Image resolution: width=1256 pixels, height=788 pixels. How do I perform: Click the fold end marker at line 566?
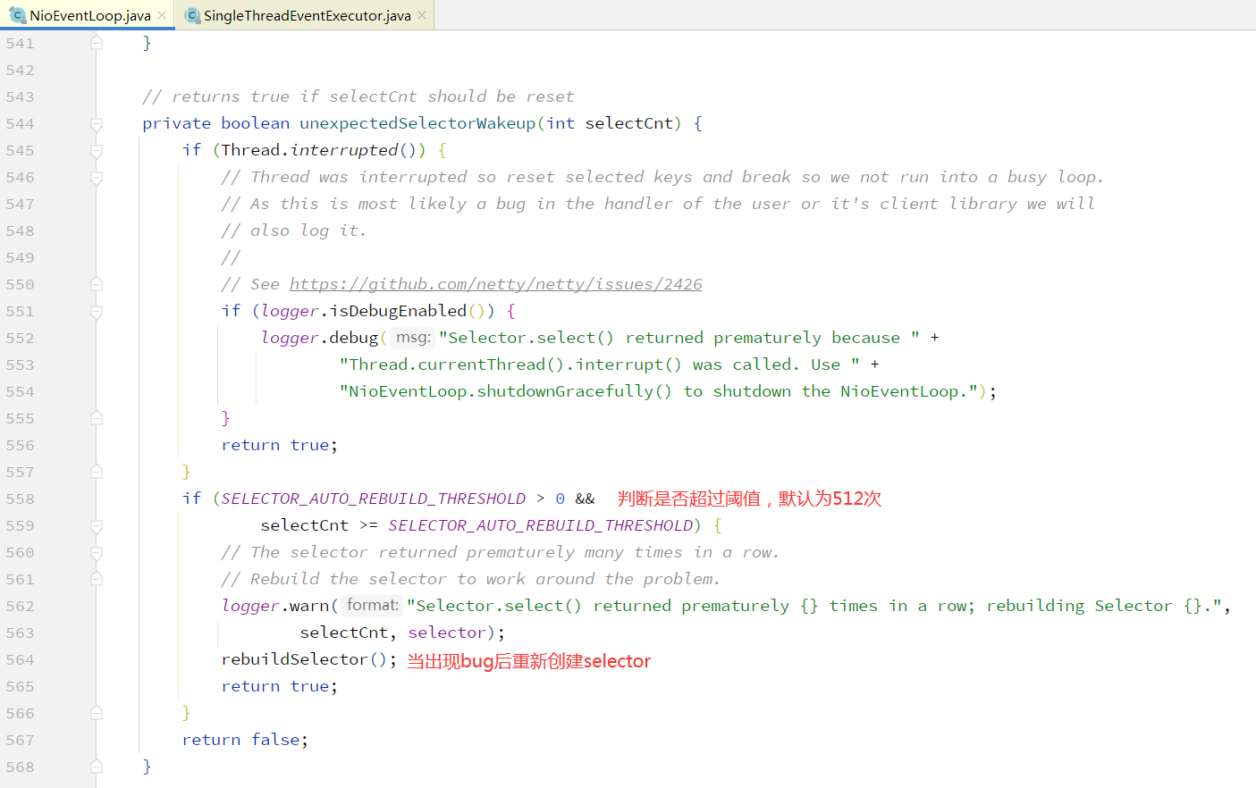click(97, 713)
